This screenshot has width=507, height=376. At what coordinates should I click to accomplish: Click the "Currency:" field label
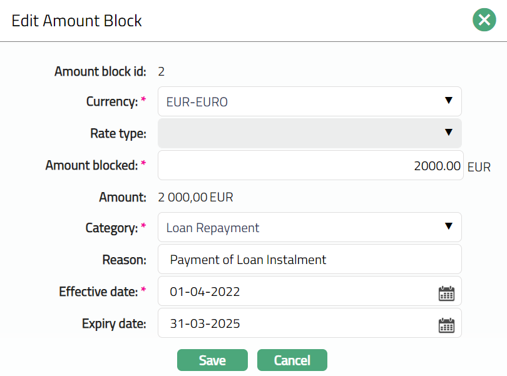click(111, 101)
